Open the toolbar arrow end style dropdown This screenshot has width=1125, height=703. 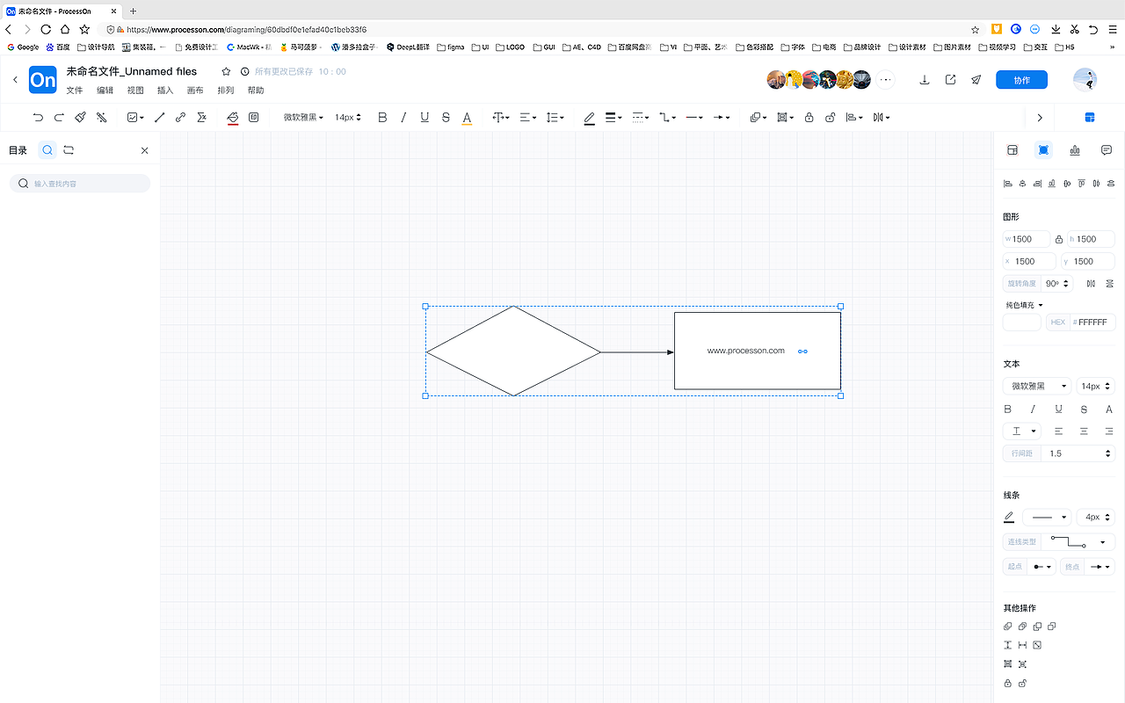(722, 117)
